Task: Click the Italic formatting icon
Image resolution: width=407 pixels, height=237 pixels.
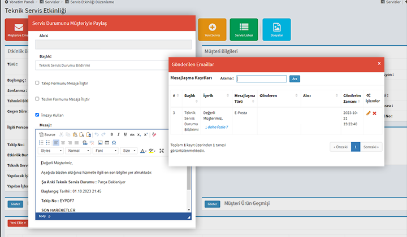Action: (x=118, y=134)
